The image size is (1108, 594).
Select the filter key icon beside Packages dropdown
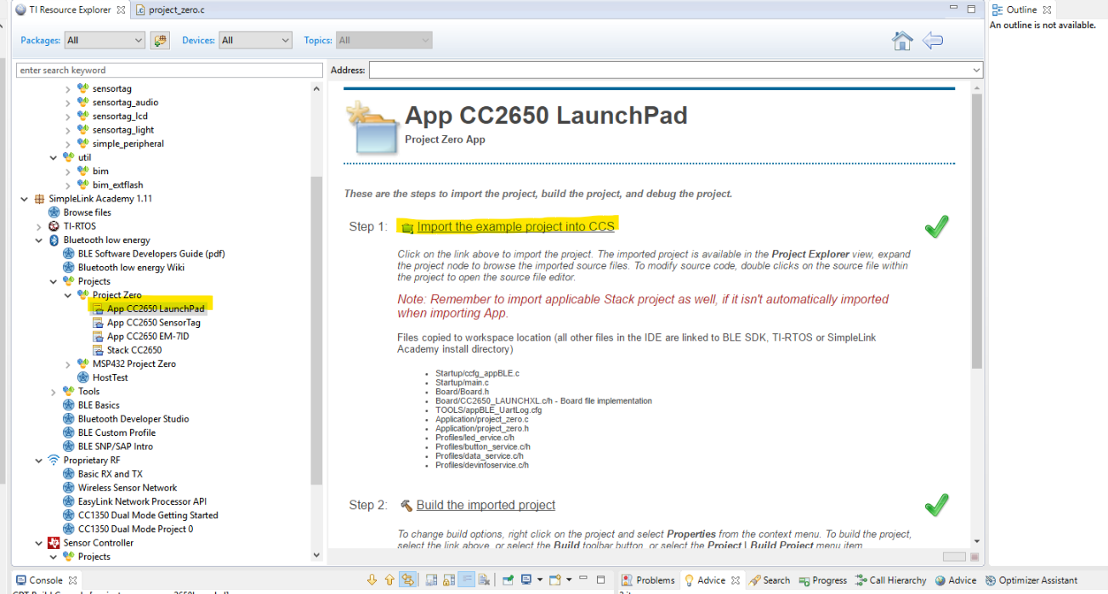tap(160, 40)
